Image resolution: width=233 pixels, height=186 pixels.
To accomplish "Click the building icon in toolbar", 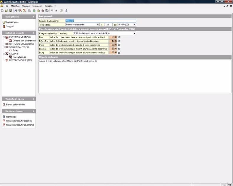I will pyautogui.click(x=67, y=11).
